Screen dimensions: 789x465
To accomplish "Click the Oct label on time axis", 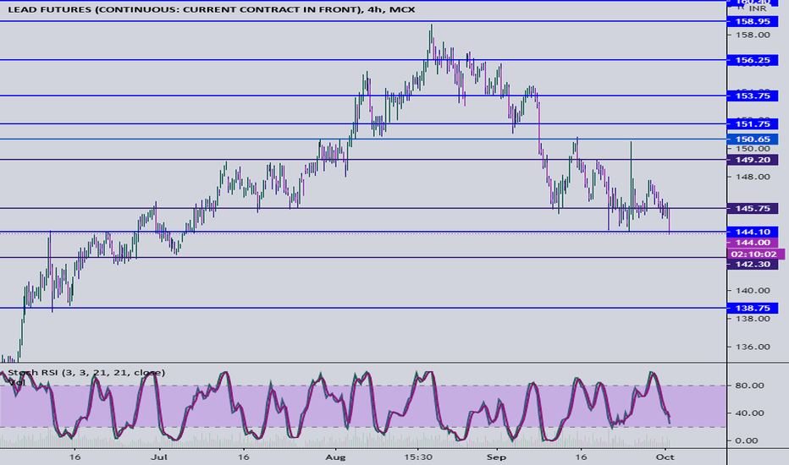I will tap(665, 457).
